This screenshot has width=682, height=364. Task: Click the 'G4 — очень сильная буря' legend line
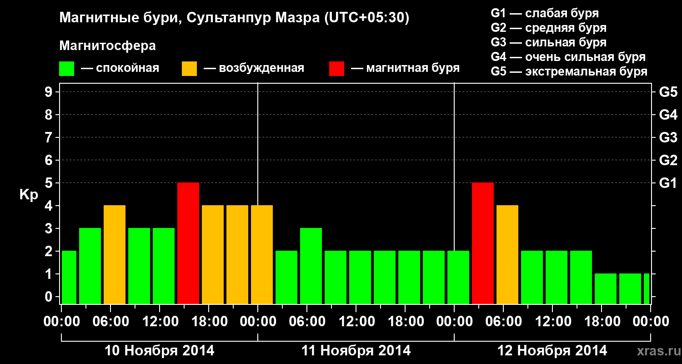coord(568,57)
